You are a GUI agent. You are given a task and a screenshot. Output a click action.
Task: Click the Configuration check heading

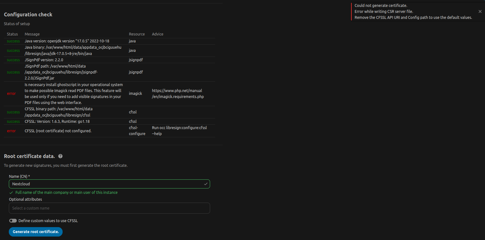pyautogui.click(x=28, y=14)
